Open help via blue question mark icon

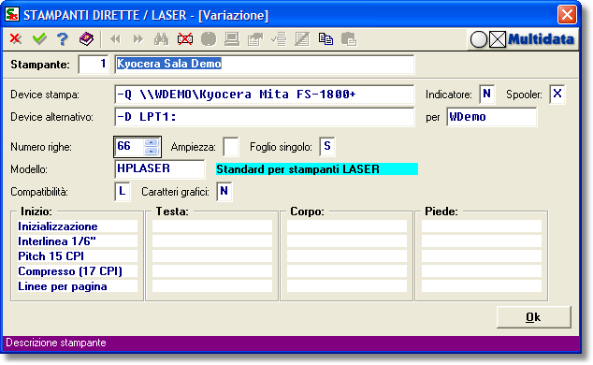coord(63,38)
